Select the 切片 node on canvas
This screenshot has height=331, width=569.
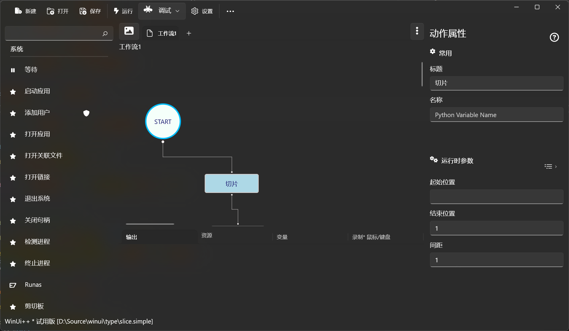(232, 184)
